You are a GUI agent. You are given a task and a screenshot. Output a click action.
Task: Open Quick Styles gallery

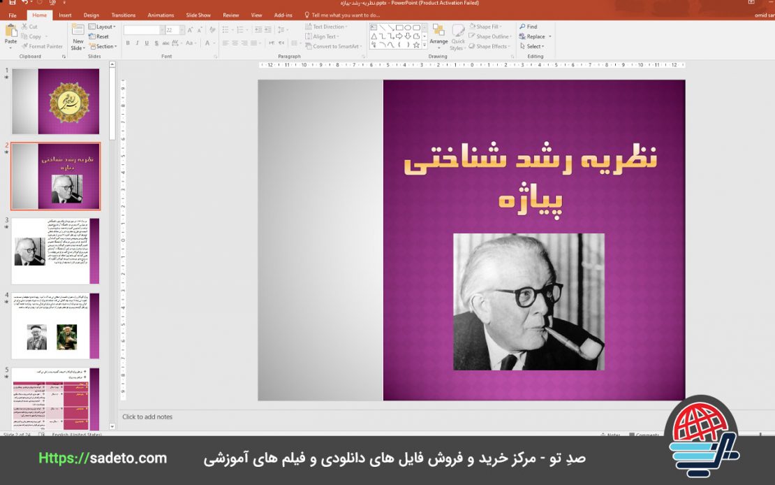[458, 37]
